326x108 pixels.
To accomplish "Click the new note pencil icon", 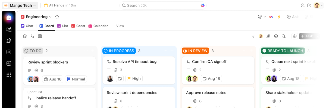I will pos(309,5).
